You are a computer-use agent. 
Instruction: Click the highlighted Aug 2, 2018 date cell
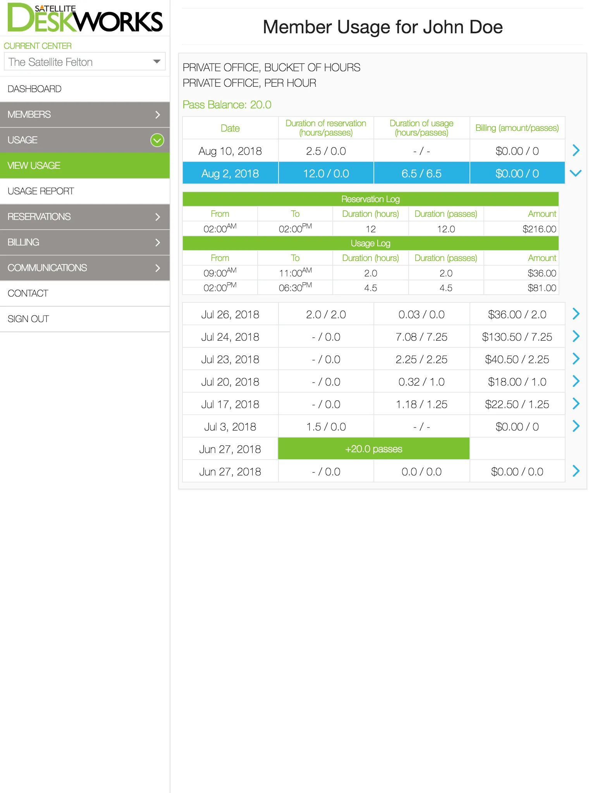(x=230, y=173)
